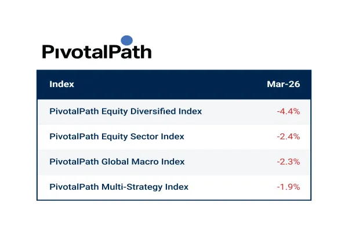
Task: Open PivotalPath Equity Diversified Index
Action: coord(125,111)
